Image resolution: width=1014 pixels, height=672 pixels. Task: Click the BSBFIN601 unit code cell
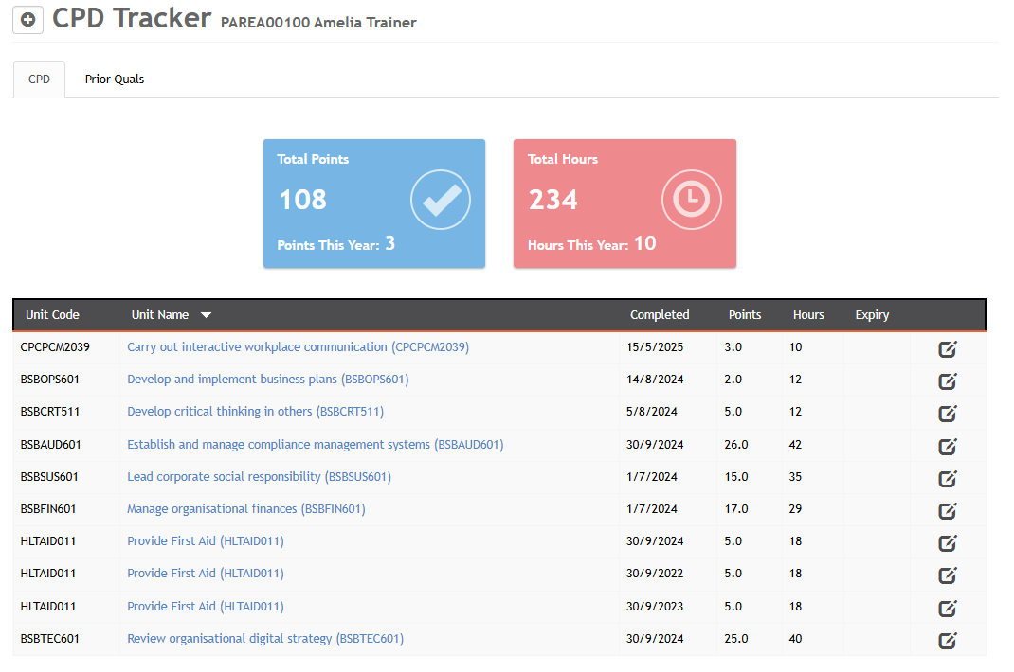point(47,509)
